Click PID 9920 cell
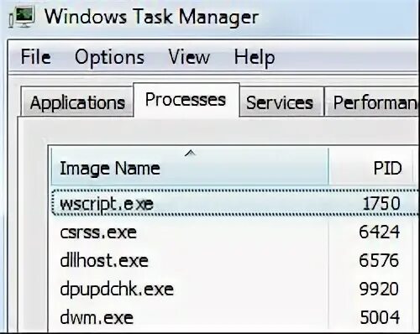Viewport: 420px width, 334px height. click(379, 289)
